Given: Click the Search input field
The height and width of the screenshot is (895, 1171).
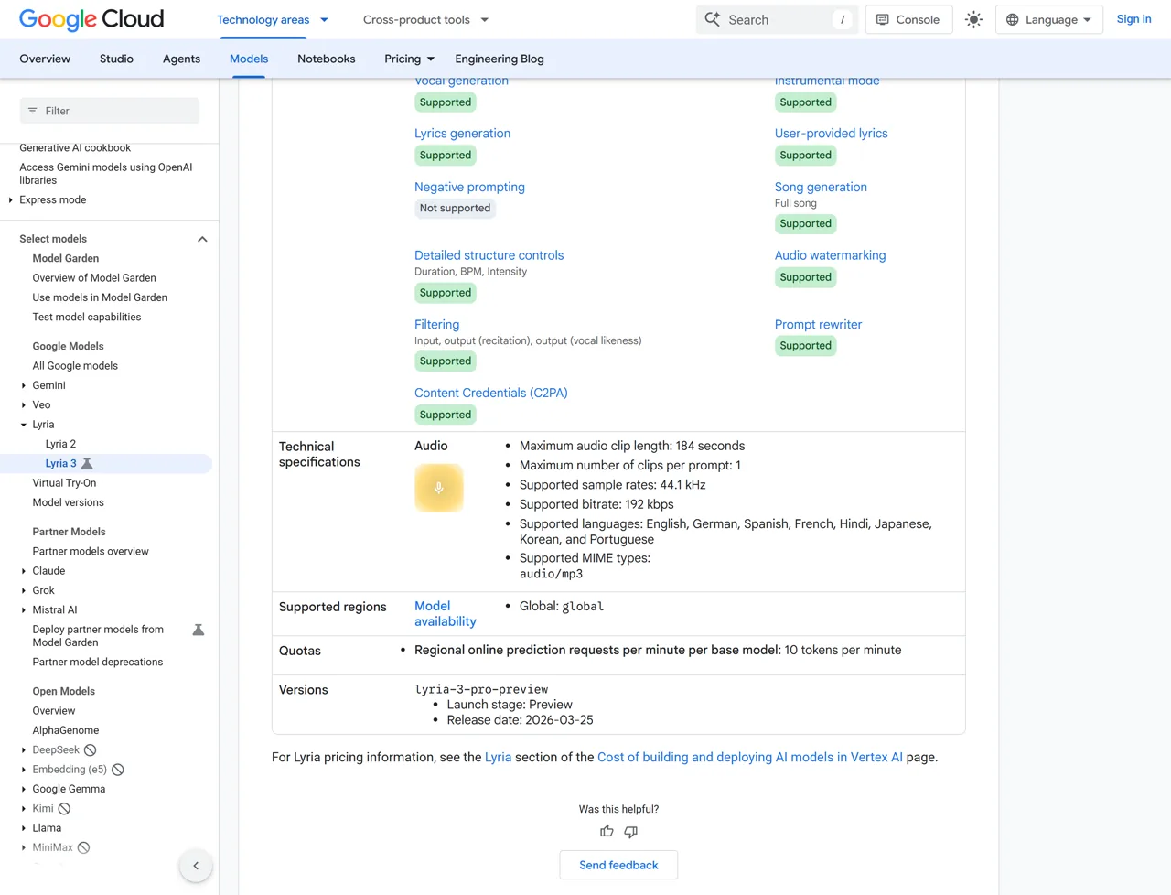Looking at the screenshot, I should 777,19.
